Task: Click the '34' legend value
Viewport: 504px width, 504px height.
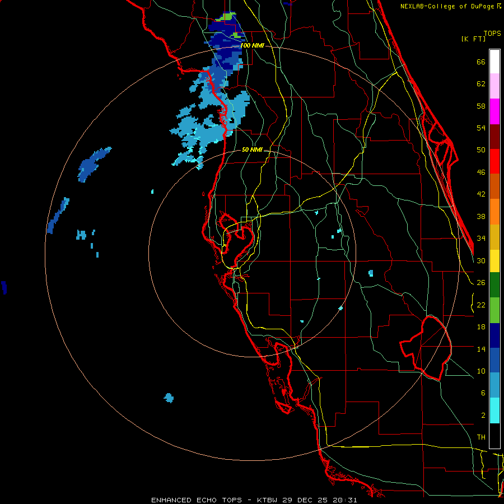Action: (481, 239)
